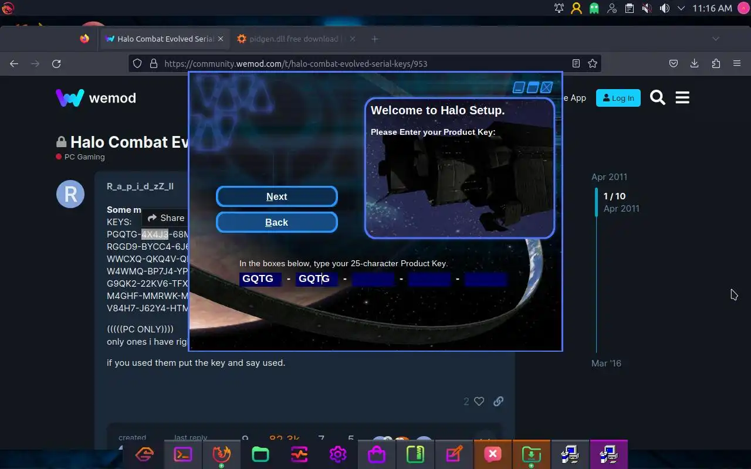This screenshot has width=751, height=469.
Task: Open the notifications bell in system tray
Action: point(559,8)
